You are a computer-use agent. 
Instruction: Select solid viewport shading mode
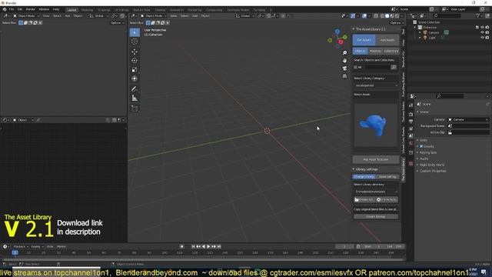coord(387,15)
